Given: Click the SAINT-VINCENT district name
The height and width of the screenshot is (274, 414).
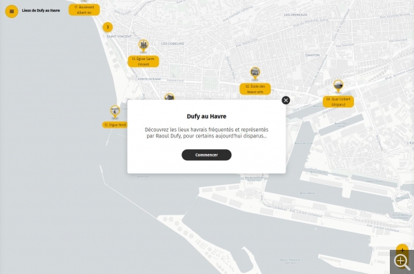Looking at the screenshot, I should coord(119,36).
